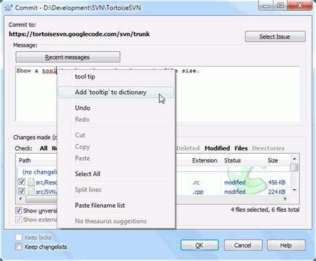316x261 pixels.
Task: Check Directories link
Action: point(268,148)
